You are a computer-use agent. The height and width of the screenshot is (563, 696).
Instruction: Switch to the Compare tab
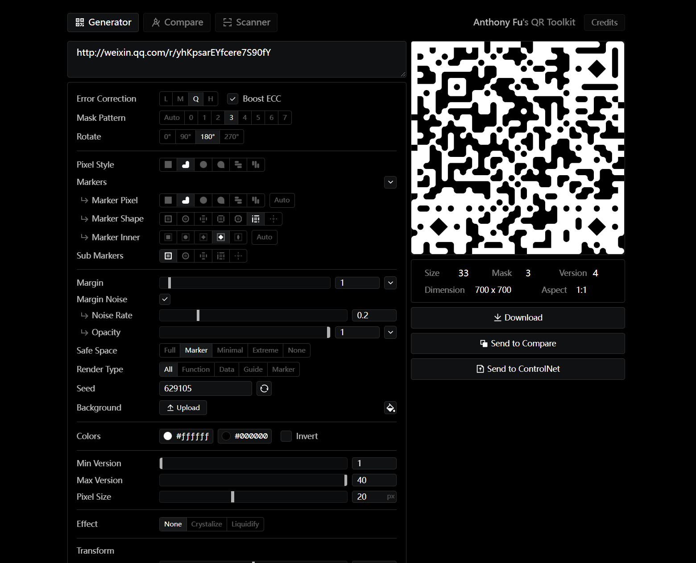tap(177, 22)
